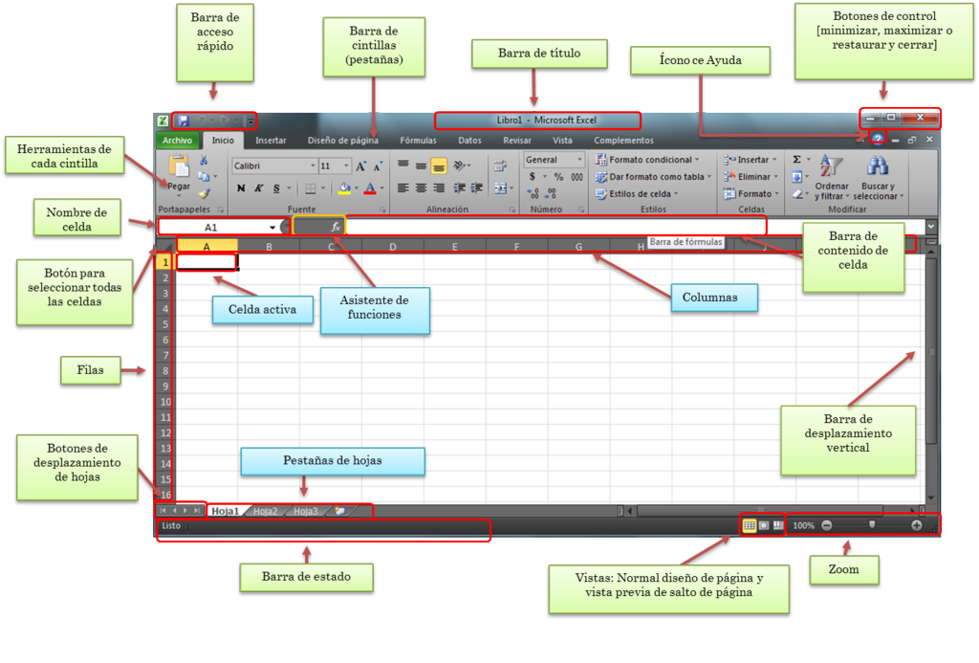The width and height of the screenshot is (979, 663).
Task: Click the Format Painter brush icon
Action: pyautogui.click(x=202, y=194)
